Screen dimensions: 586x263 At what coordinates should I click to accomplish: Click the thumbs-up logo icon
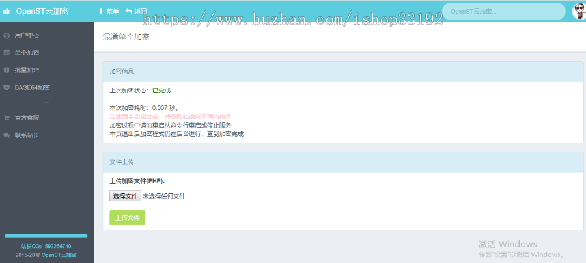click(6, 12)
